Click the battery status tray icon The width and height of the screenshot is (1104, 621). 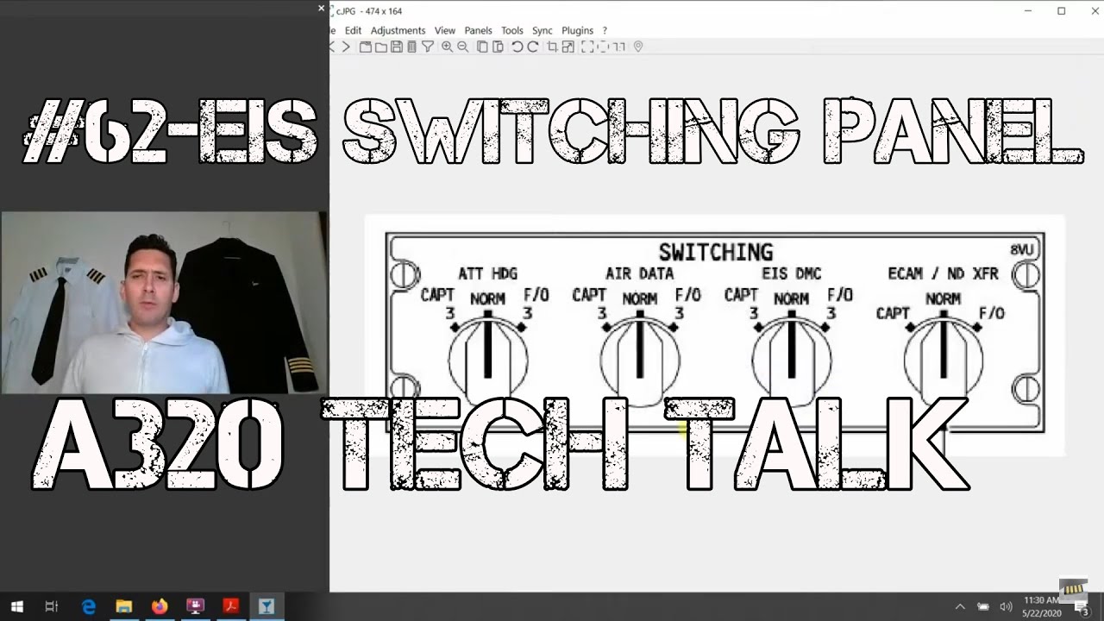983,607
